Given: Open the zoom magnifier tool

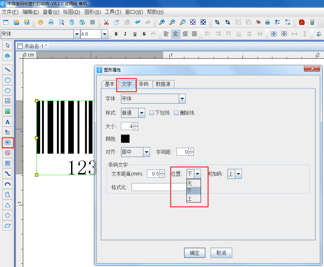Looking at the screenshot, I should point(162,22).
